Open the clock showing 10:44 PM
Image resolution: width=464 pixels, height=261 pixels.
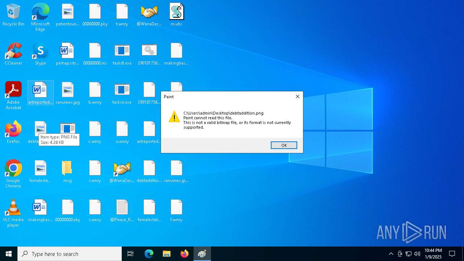[x=433, y=254]
